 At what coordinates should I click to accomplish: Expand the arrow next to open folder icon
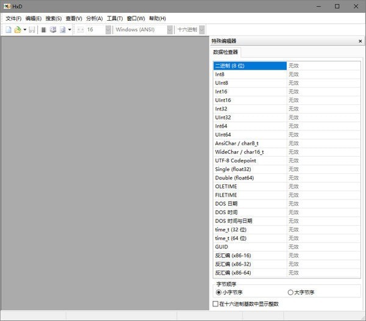click(x=25, y=29)
